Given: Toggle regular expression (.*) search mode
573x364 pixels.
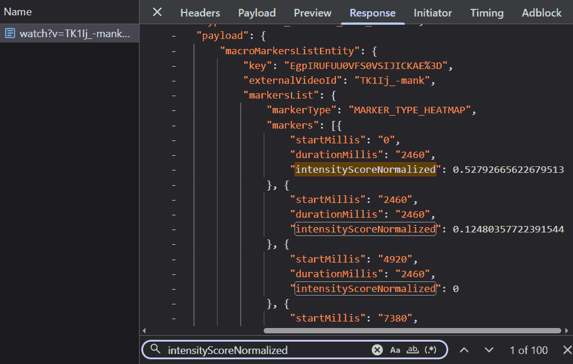Looking at the screenshot, I should tap(430, 349).
